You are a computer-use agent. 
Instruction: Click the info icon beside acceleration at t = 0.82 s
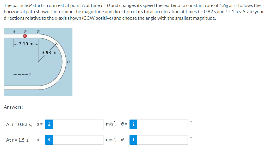click(x=49, y=124)
